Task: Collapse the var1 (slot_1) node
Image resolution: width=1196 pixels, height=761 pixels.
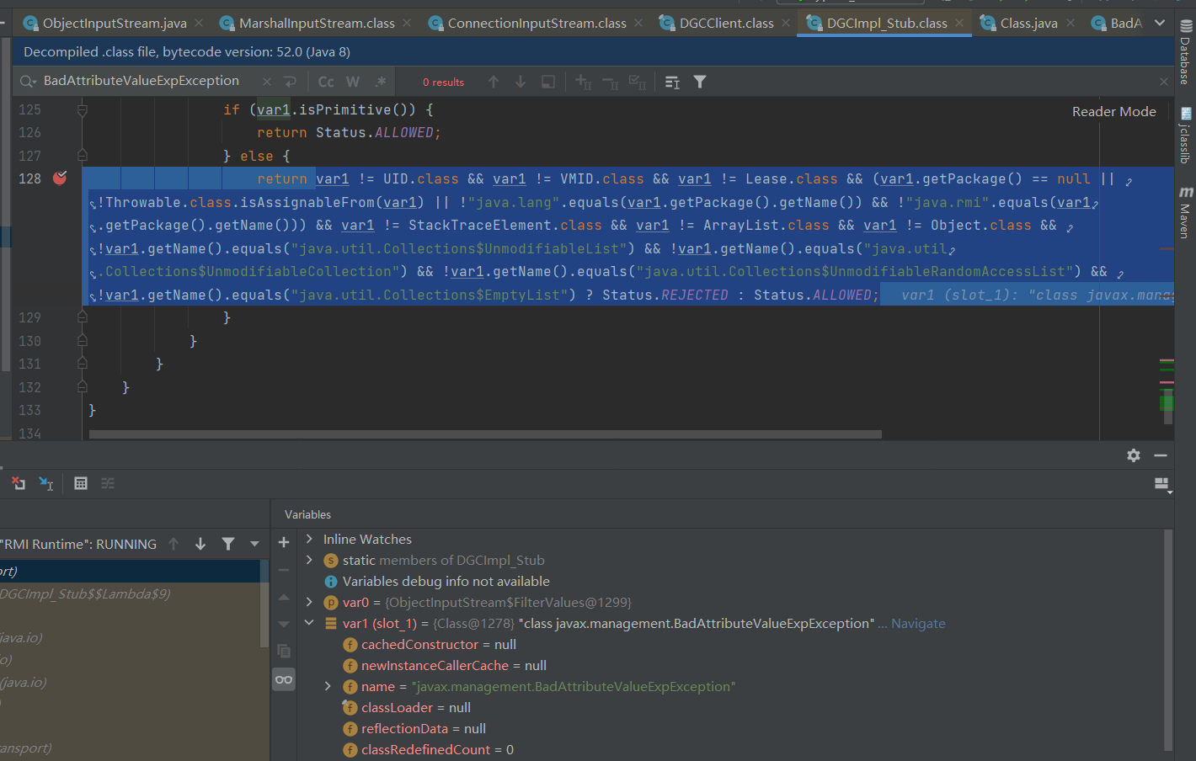Action: (x=309, y=623)
